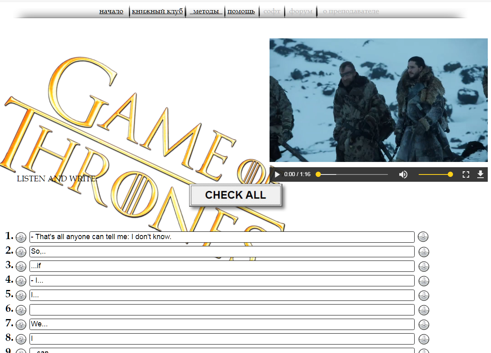
Task: Click the CHECK ALL button
Action: point(236,195)
